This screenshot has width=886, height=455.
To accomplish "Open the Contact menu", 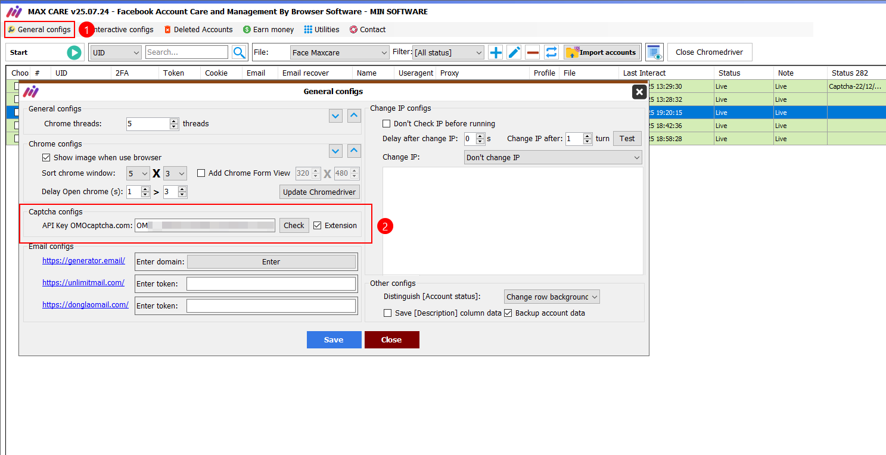I will 368,30.
